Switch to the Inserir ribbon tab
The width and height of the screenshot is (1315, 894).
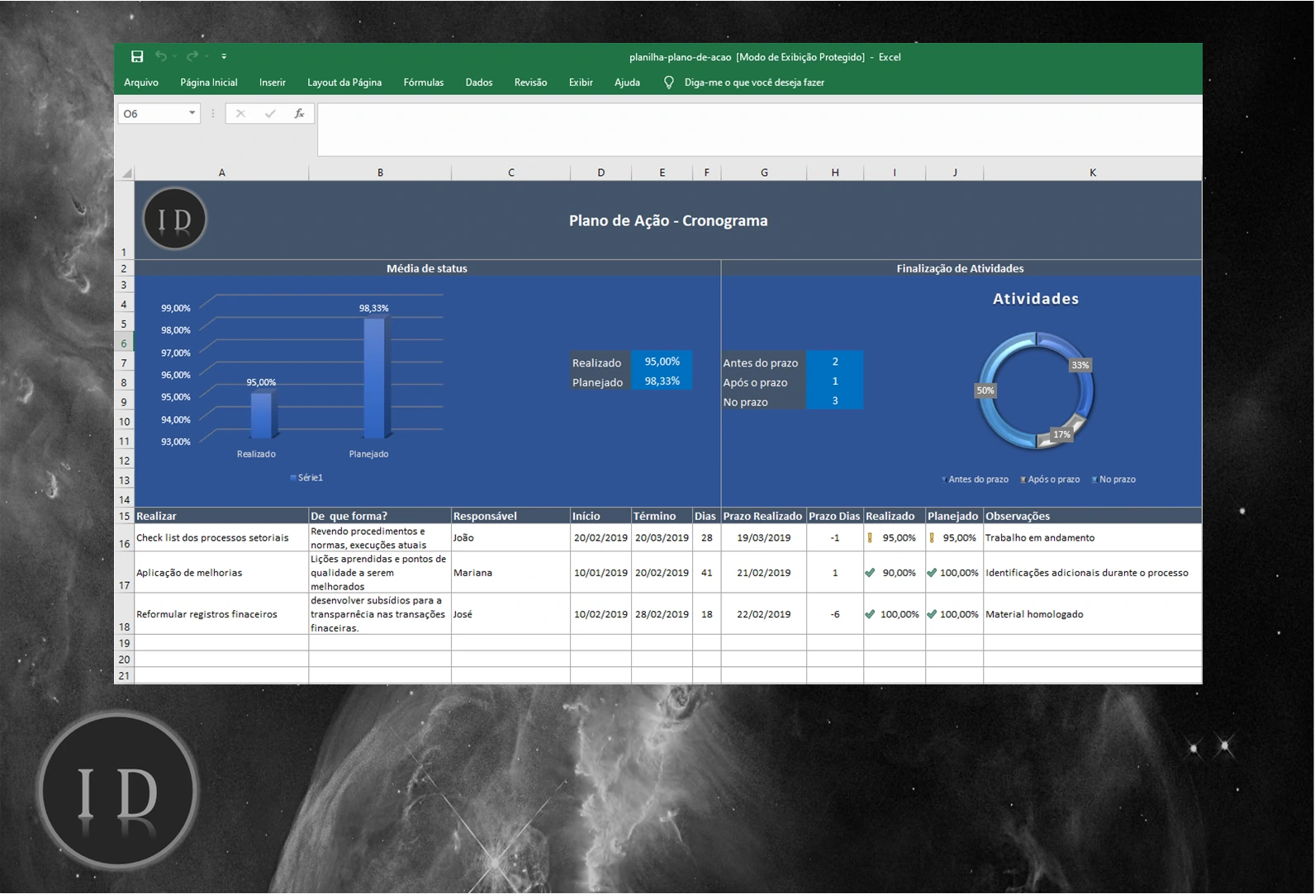point(272,83)
